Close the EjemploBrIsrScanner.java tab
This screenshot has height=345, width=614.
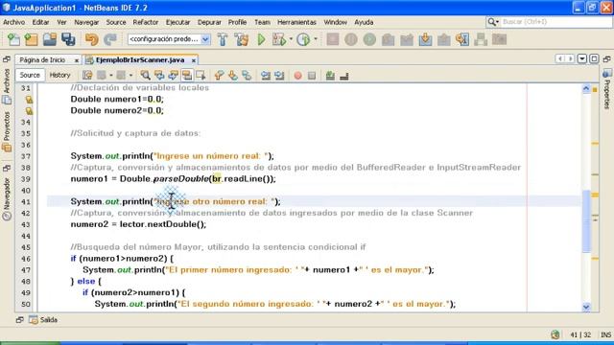[194, 60]
